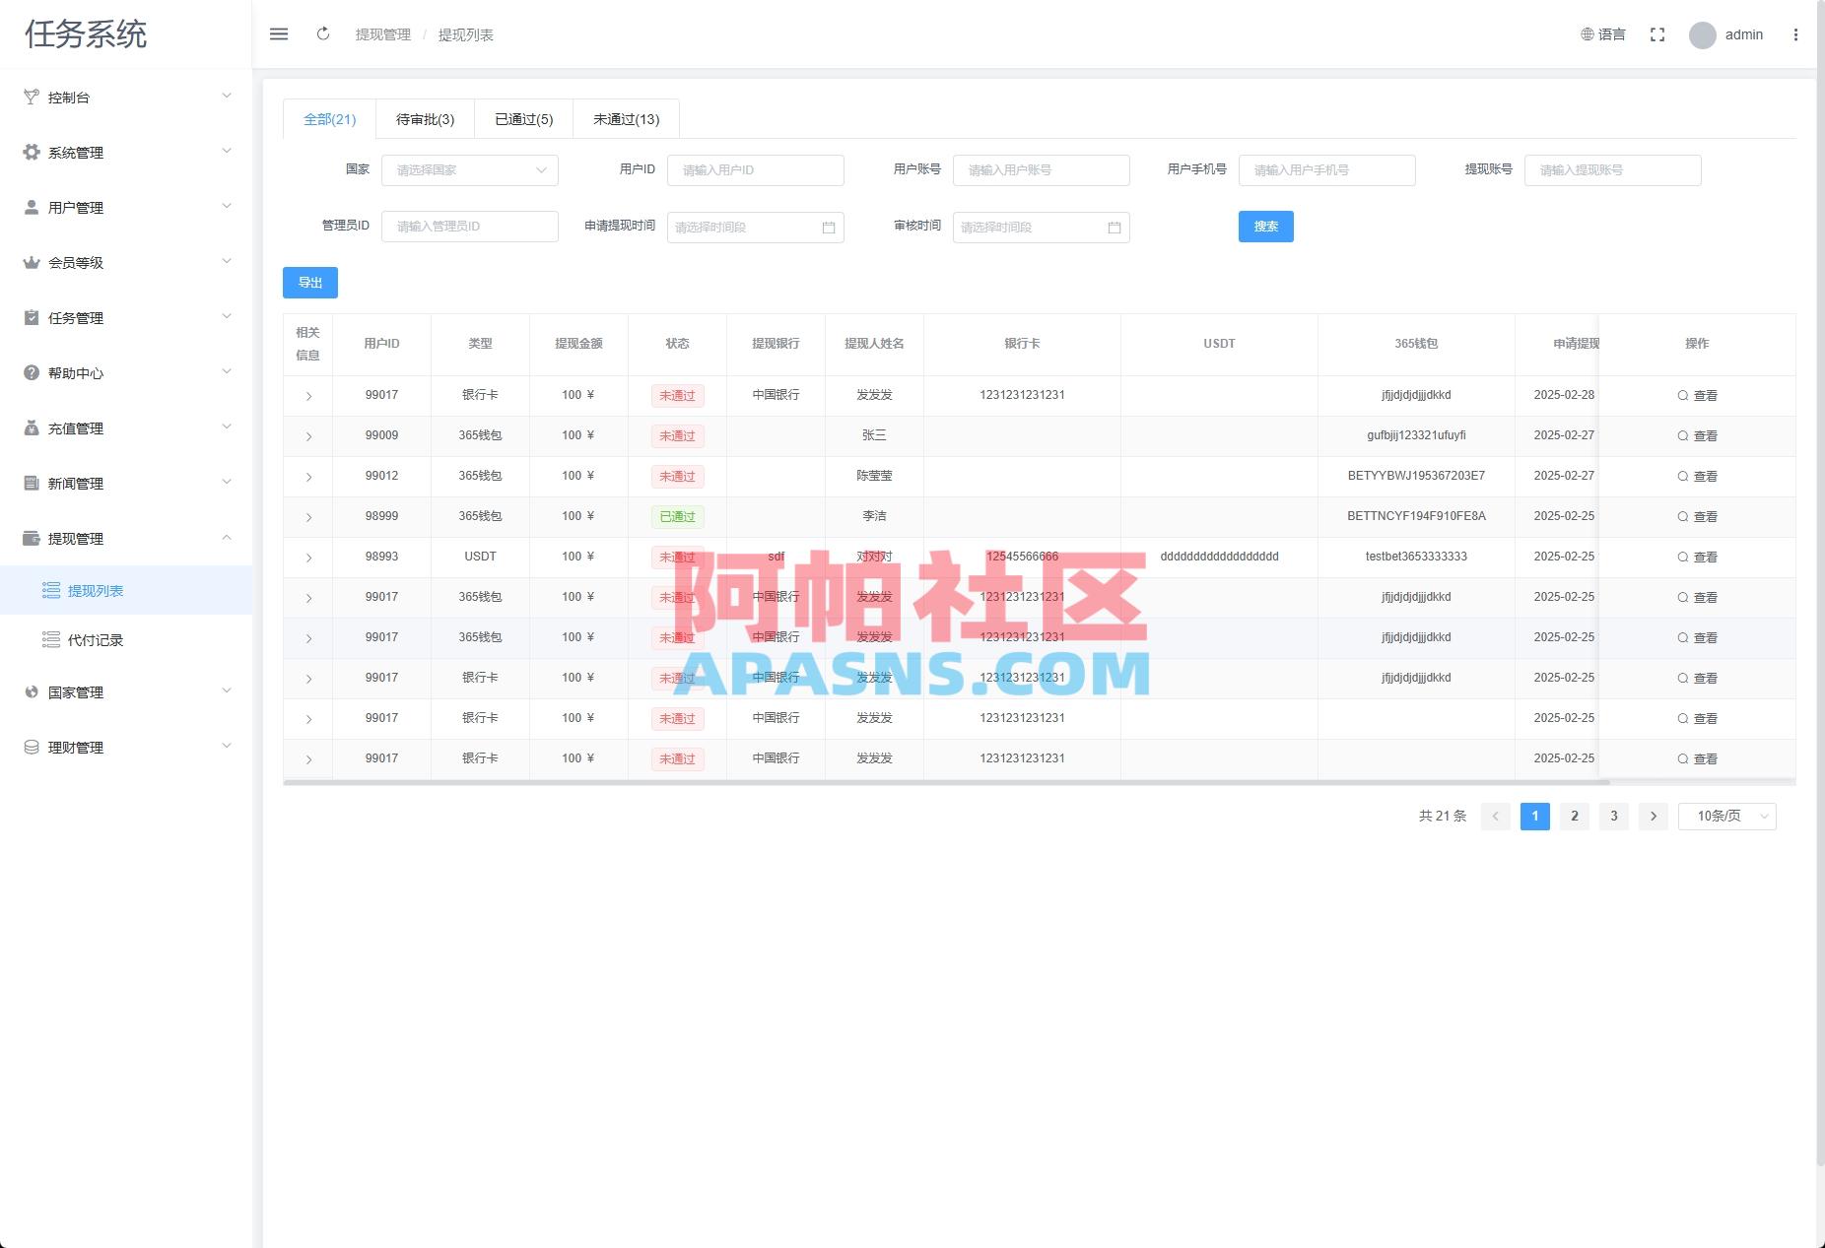Image resolution: width=1825 pixels, height=1248 pixels.
Task: Open the 国家 country selection dropdown
Action: [x=470, y=169]
